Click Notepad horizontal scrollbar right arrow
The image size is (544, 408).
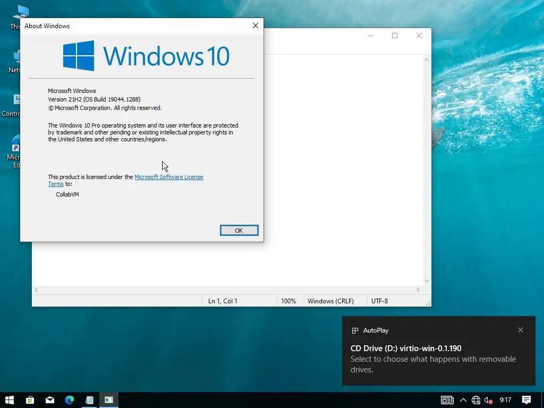tap(418, 290)
